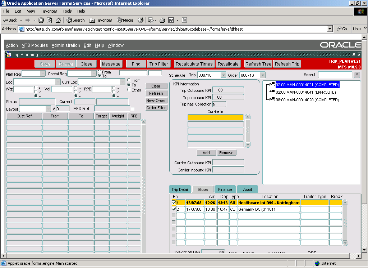
Task: Open the Curr Loc dropdown arrow
Action: click(123, 82)
